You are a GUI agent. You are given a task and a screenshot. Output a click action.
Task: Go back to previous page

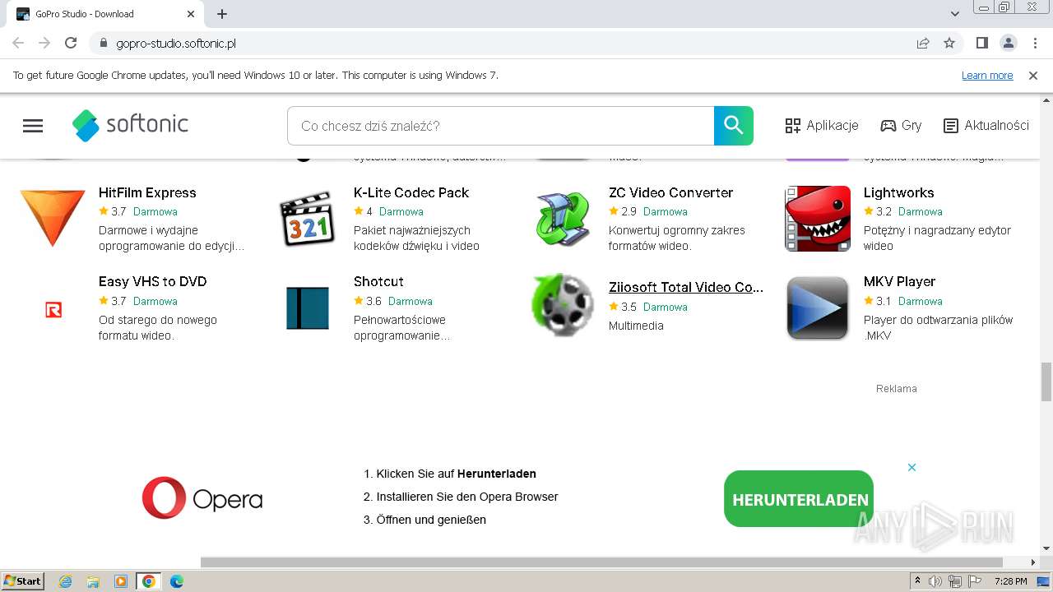[18, 43]
